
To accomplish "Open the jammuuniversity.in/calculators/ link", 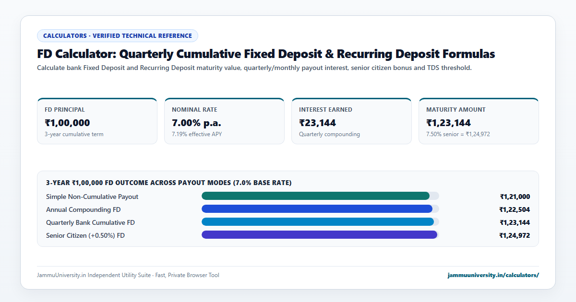I will pos(493,275).
